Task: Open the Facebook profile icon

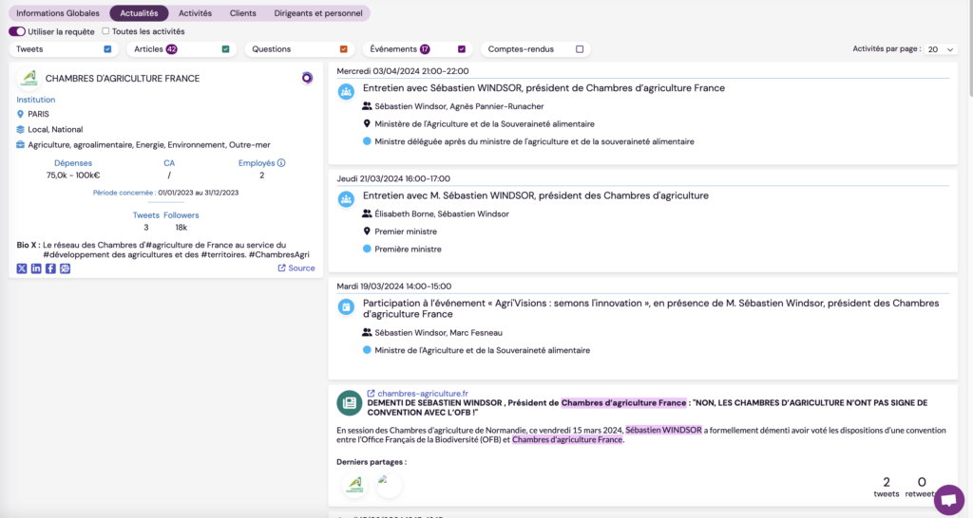Action: tap(50, 268)
